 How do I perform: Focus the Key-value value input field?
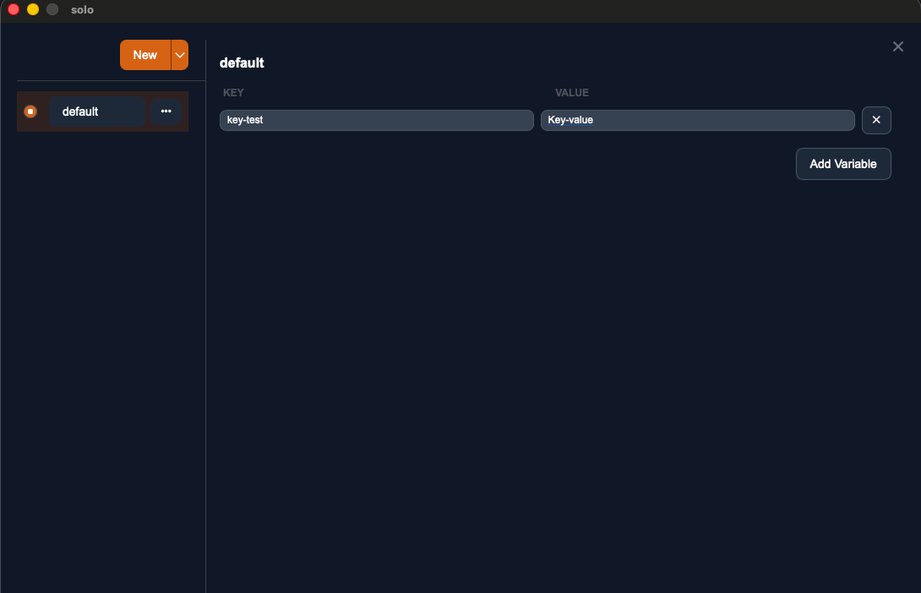point(697,120)
